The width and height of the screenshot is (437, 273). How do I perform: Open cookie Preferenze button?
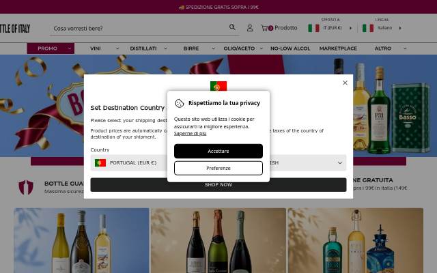pyautogui.click(x=218, y=169)
